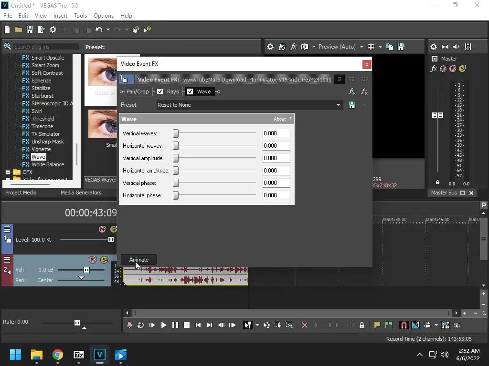Remove selected plug-in from chain
The width and height of the screenshot is (489, 366).
(364, 91)
